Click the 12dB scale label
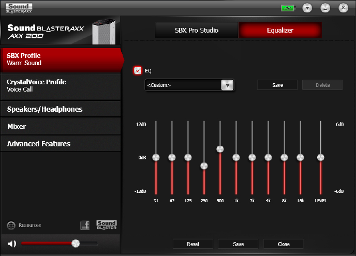This screenshot has height=256, width=356. coord(141,124)
